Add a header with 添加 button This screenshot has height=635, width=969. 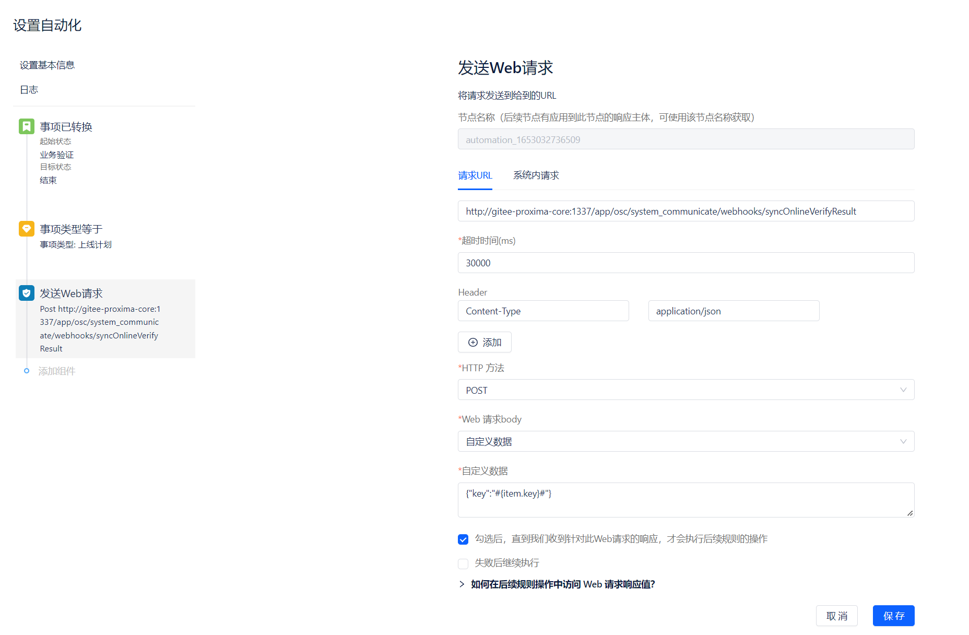click(x=484, y=342)
